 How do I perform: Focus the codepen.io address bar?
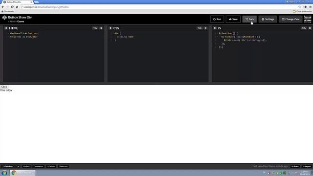click(158, 7)
